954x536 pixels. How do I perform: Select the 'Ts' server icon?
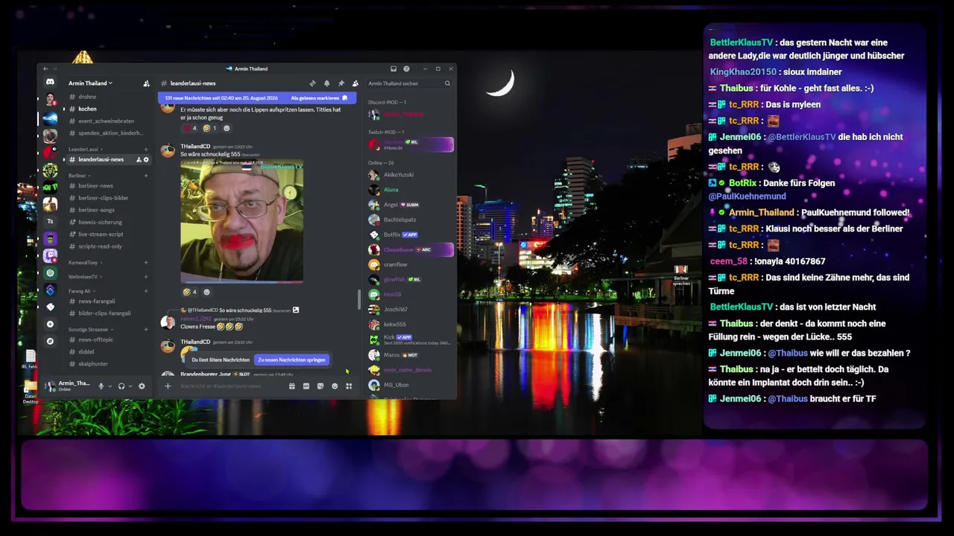(x=50, y=221)
